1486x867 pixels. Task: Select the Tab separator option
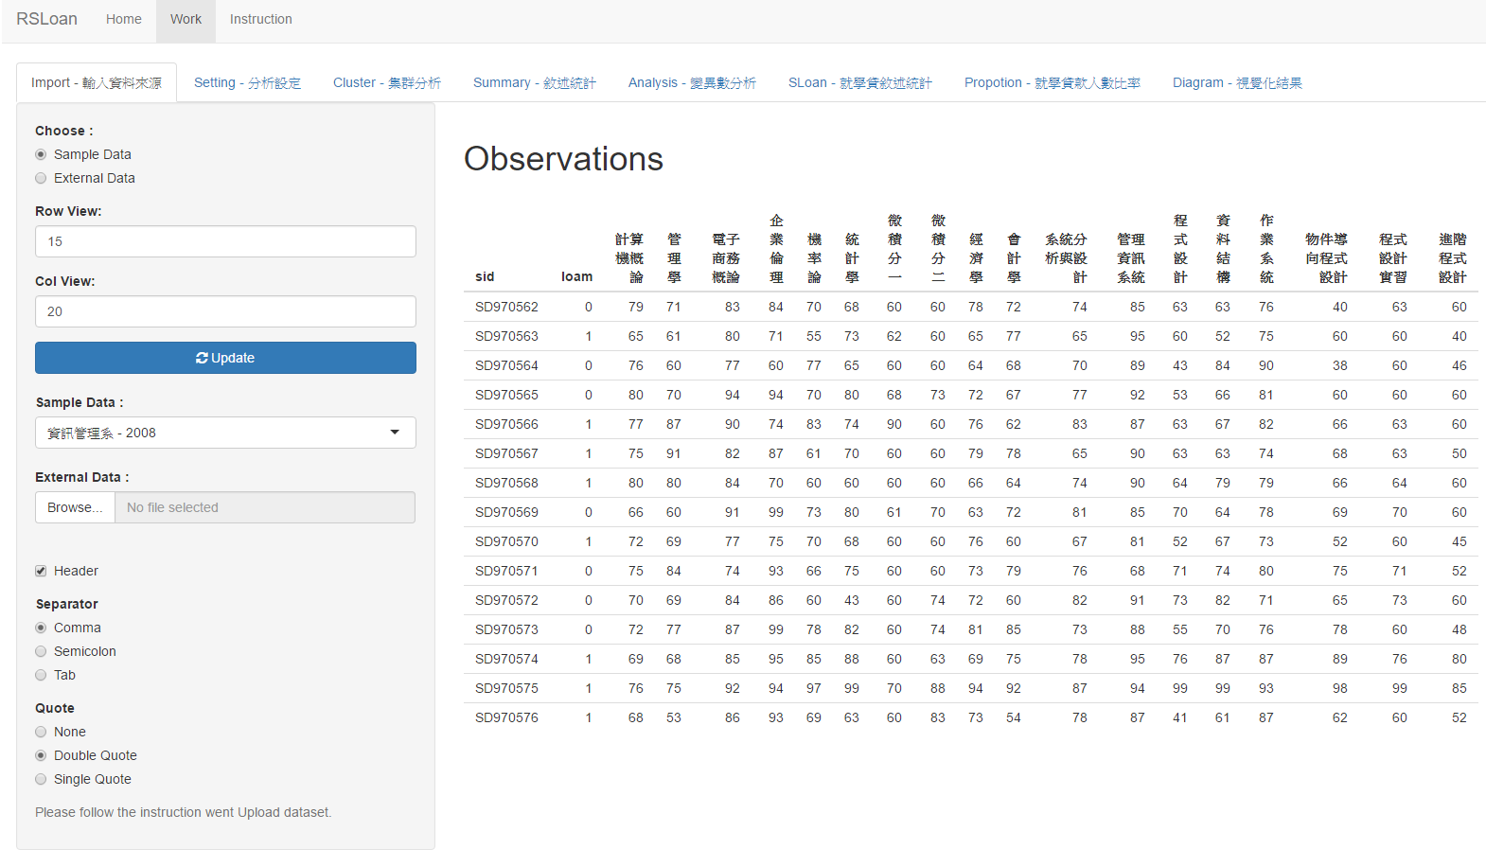tap(41, 675)
